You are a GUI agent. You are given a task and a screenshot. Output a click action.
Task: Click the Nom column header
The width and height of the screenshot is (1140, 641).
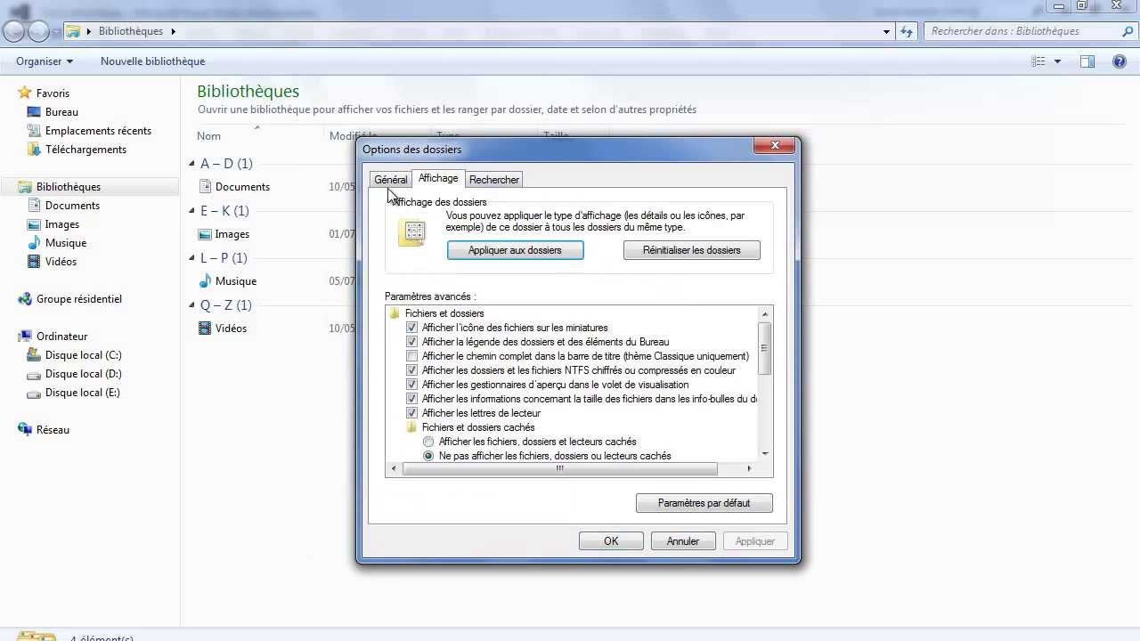[x=209, y=136]
